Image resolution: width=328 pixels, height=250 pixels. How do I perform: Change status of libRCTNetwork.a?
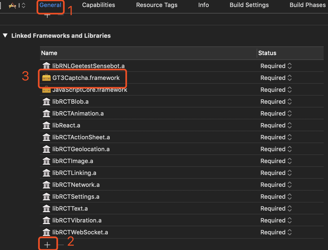click(x=276, y=185)
